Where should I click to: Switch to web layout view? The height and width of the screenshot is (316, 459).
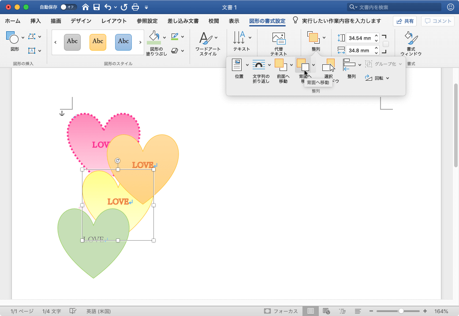326,311
